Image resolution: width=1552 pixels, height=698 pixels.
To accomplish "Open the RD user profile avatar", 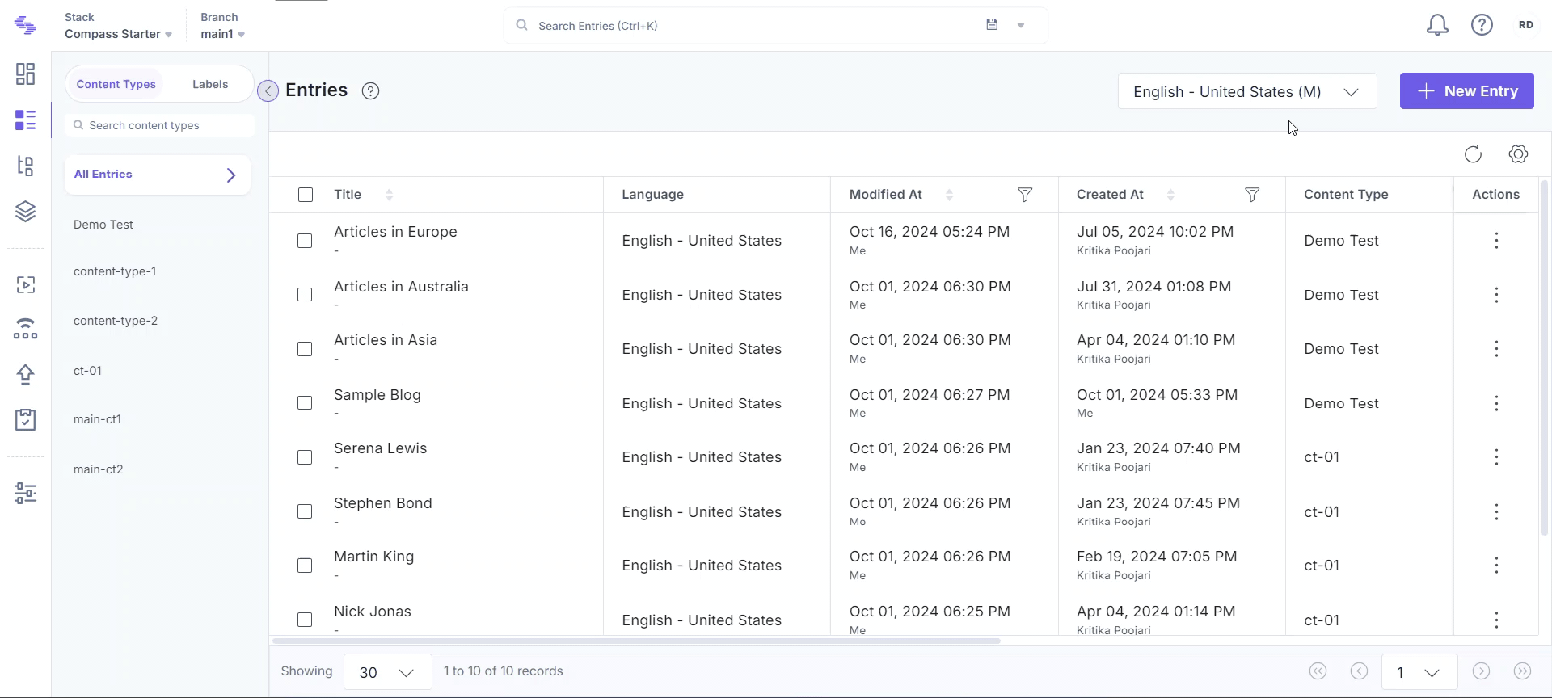I will tap(1526, 25).
